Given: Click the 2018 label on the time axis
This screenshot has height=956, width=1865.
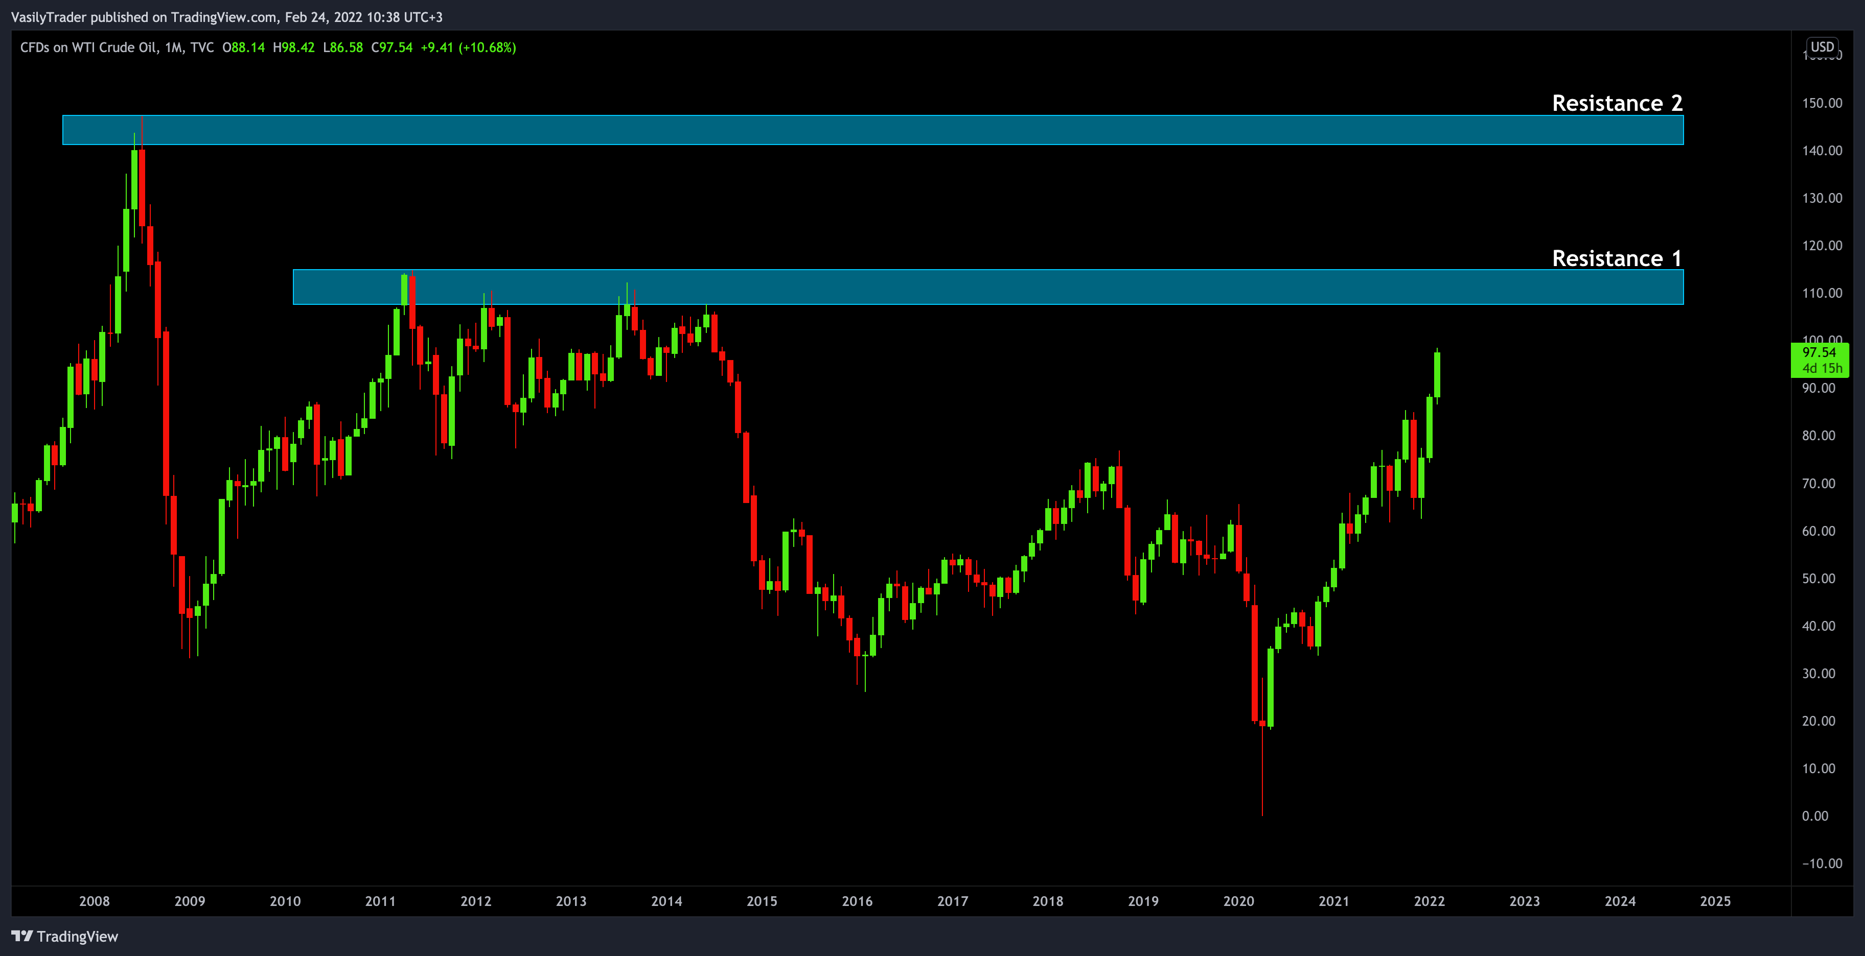Looking at the screenshot, I should (1048, 901).
